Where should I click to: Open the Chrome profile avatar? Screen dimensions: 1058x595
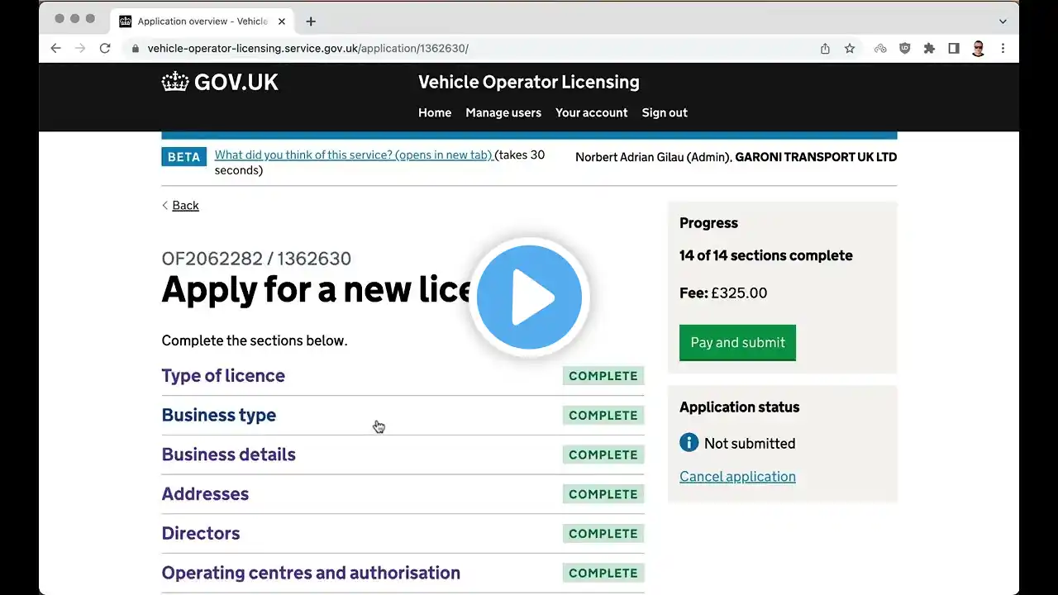979,49
